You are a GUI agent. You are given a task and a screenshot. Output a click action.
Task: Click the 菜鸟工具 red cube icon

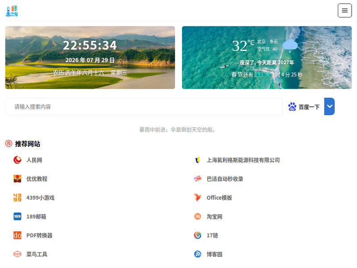tap(17, 254)
